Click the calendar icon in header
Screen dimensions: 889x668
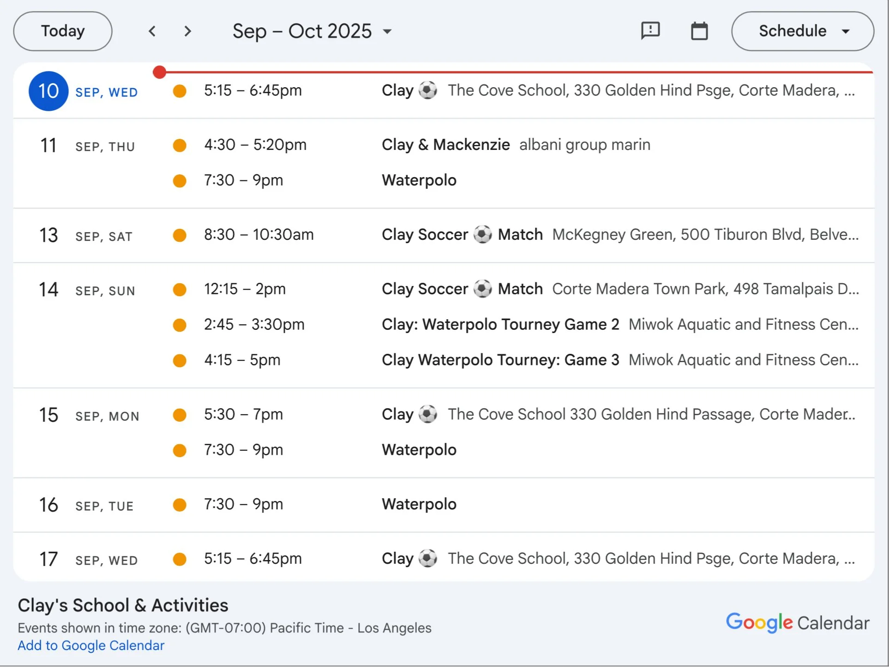[x=699, y=31]
